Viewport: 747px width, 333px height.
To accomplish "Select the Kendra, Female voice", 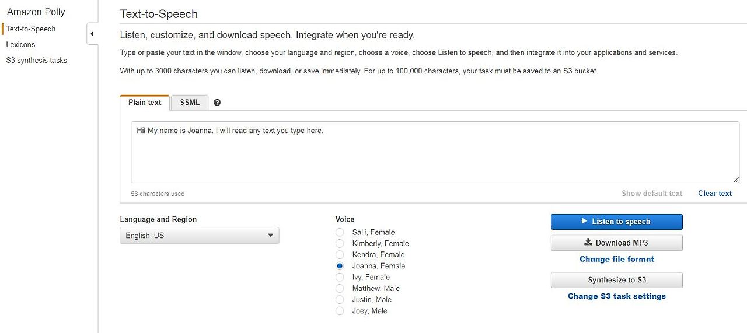I will pyautogui.click(x=340, y=254).
